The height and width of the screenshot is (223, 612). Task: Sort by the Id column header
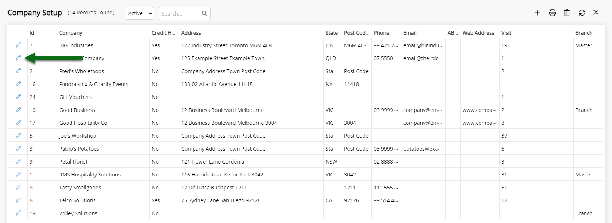pyautogui.click(x=32, y=33)
